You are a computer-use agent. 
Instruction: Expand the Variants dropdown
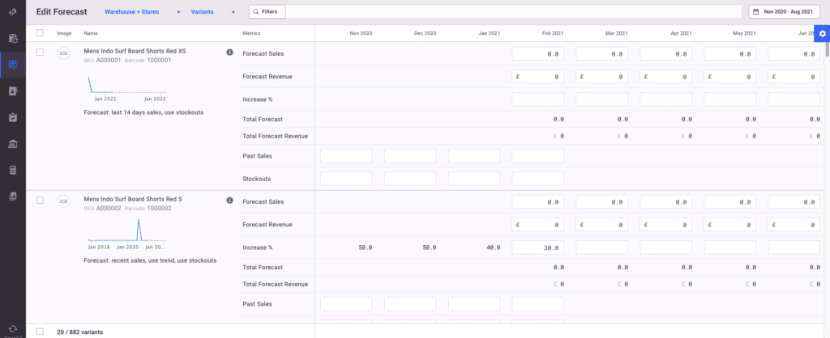coord(212,12)
